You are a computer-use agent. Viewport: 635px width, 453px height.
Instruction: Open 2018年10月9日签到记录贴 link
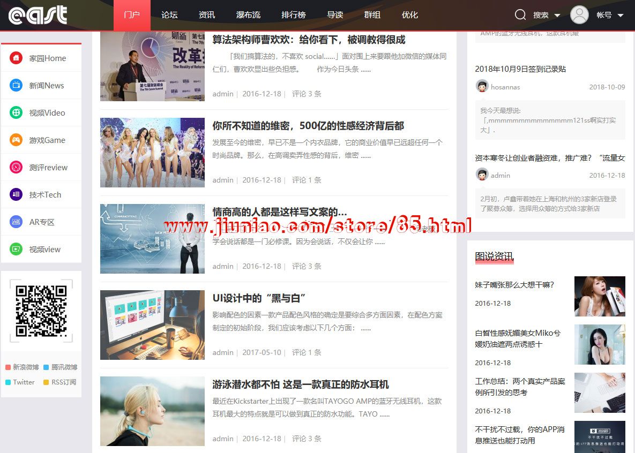pos(520,69)
